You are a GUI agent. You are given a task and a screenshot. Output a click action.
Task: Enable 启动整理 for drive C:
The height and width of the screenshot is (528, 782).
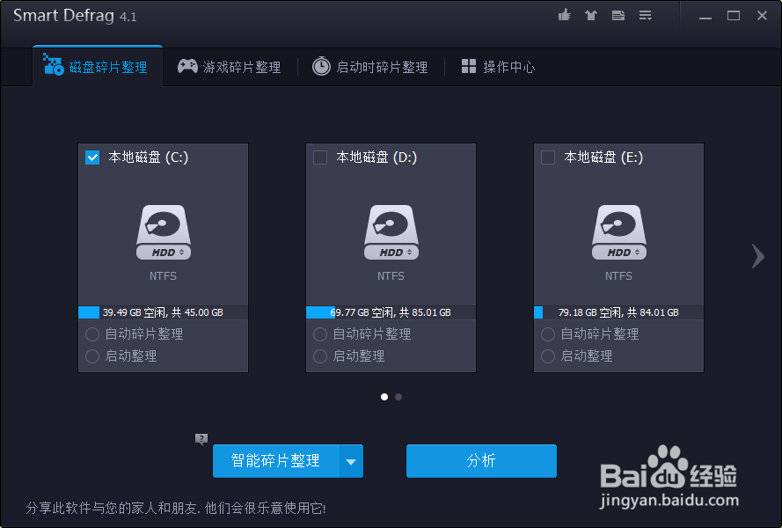coord(92,356)
